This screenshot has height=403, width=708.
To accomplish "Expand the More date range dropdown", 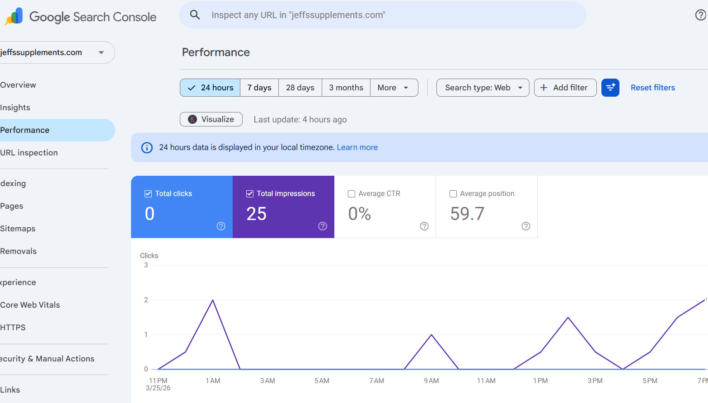I will click(x=394, y=88).
